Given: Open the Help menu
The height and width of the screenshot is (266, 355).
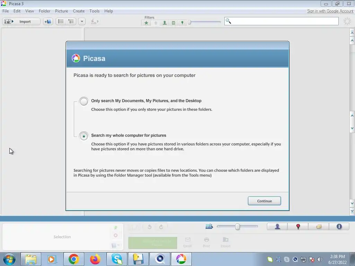Looking at the screenshot, I should [x=109, y=11].
